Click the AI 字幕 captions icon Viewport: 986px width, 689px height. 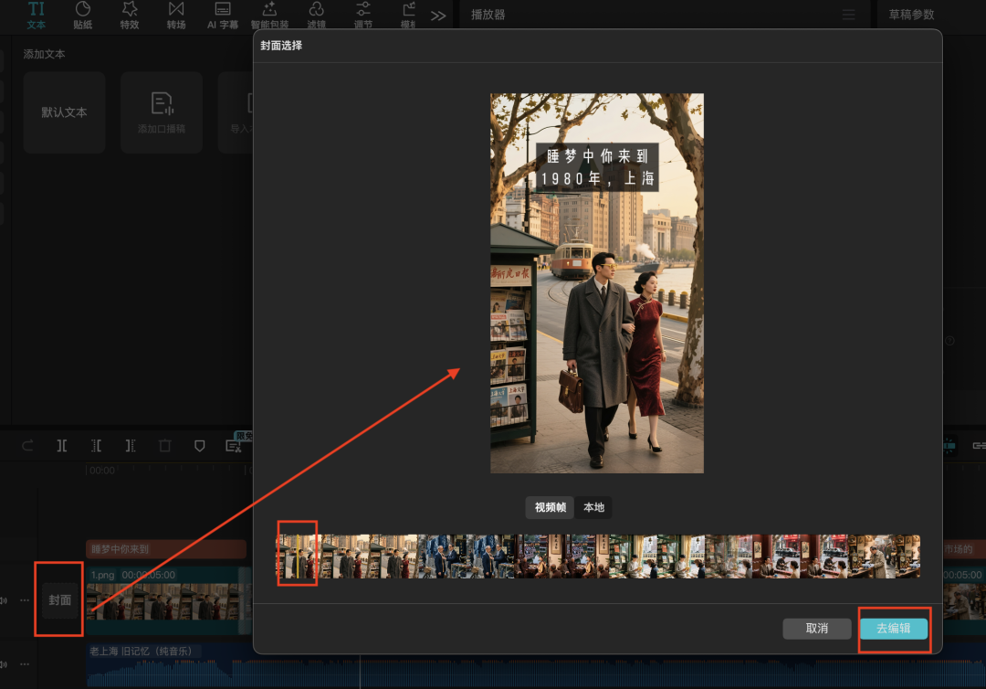click(x=223, y=15)
